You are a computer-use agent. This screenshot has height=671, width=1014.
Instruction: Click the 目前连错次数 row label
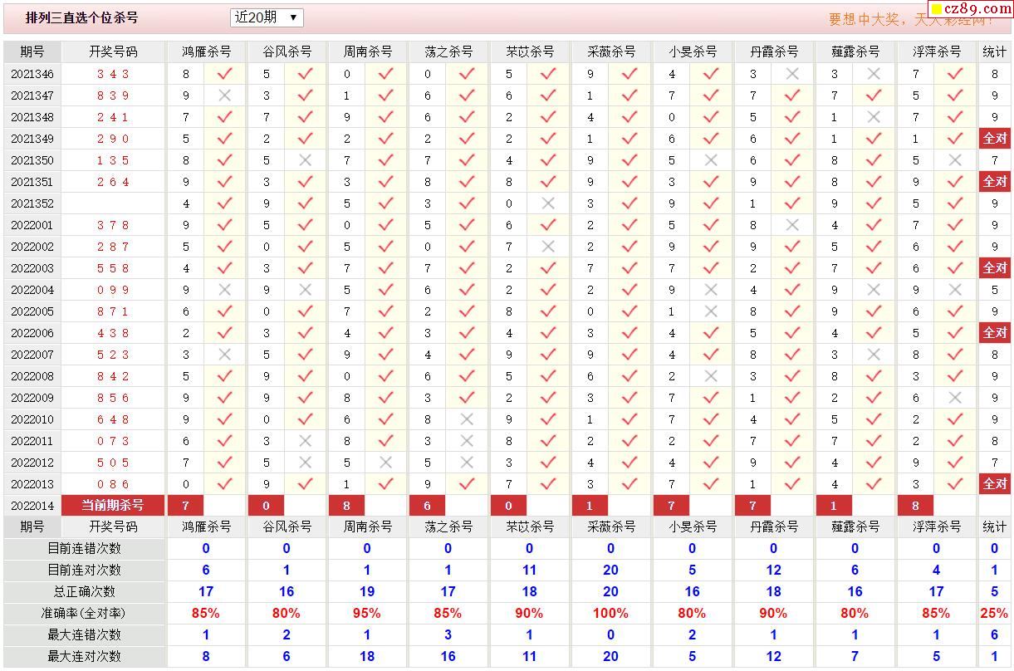tap(84, 548)
